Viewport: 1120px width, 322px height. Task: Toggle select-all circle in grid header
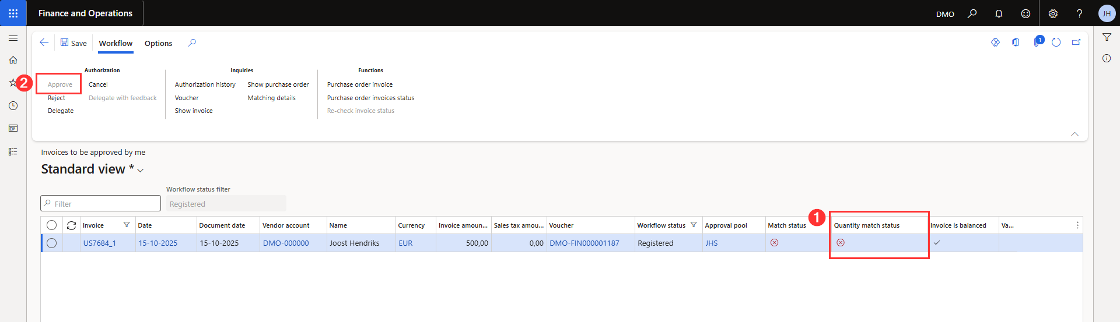click(52, 225)
